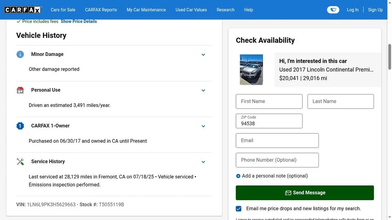
Task: Send Message to dealer
Action: pos(305,193)
